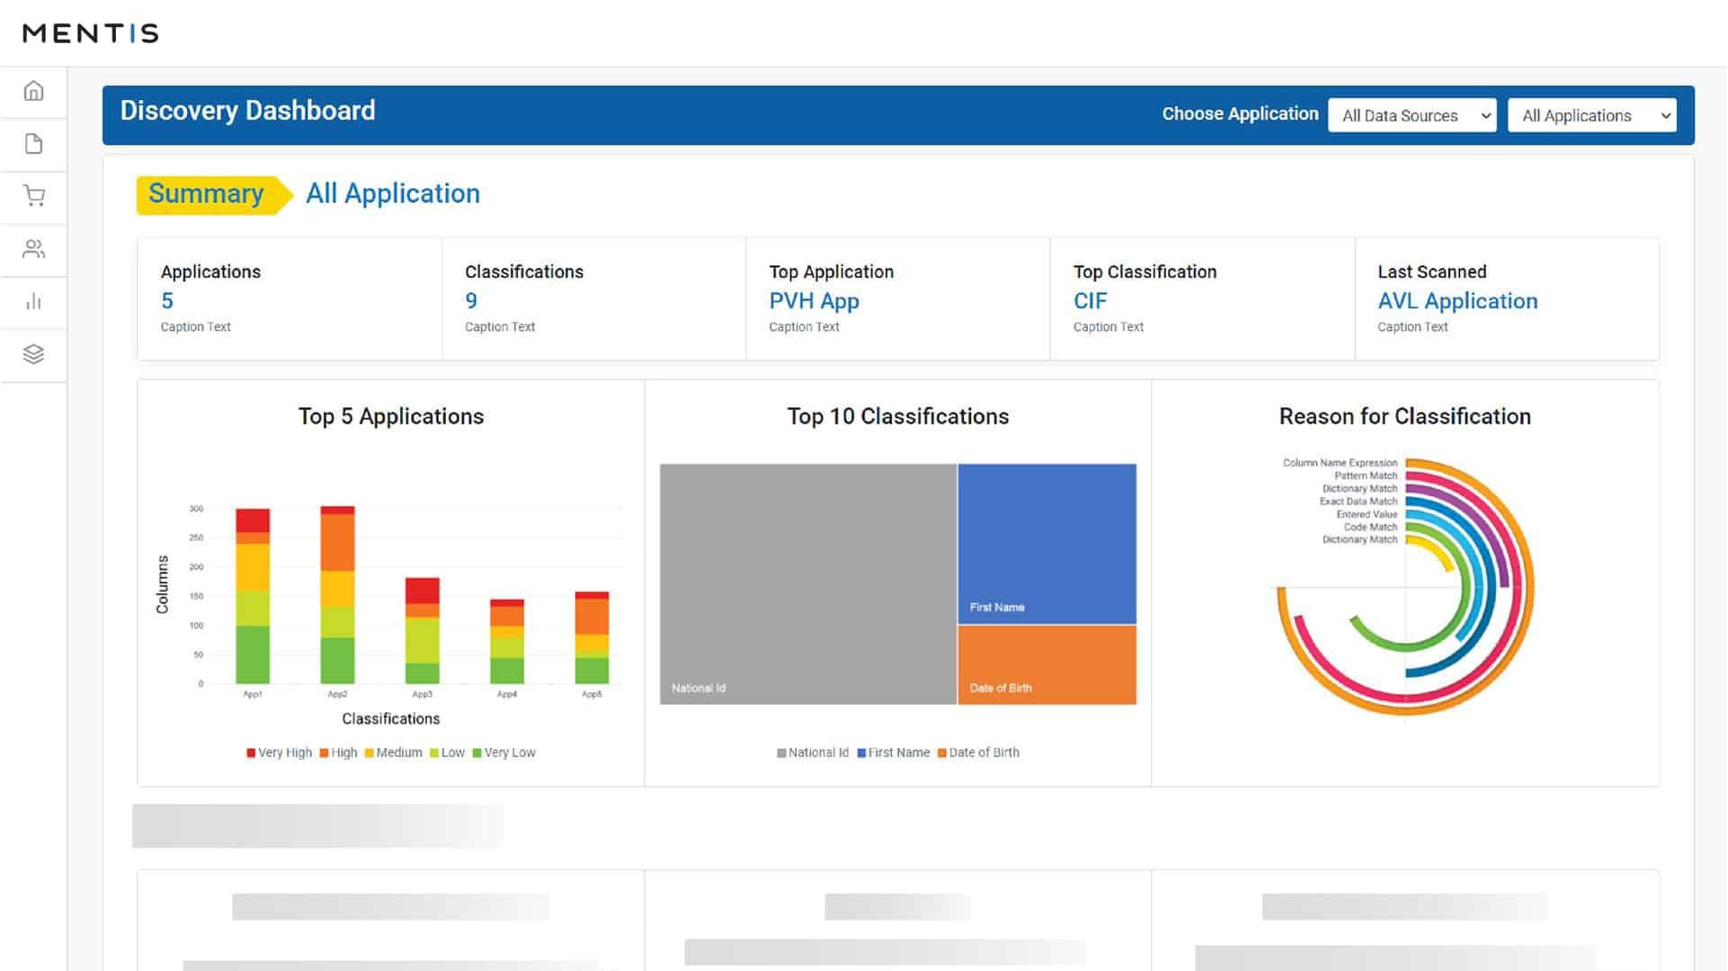Image resolution: width=1728 pixels, height=971 pixels.
Task: Click the stacked layers sidebar icon
Action: [33, 354]
